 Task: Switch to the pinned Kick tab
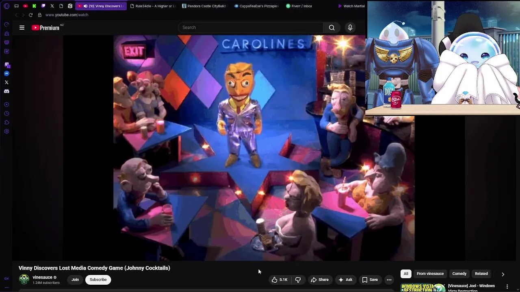point(35,6)
